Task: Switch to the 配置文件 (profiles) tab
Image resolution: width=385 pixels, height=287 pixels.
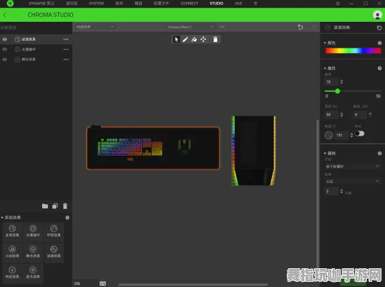Action: click(x=161, y=3)
